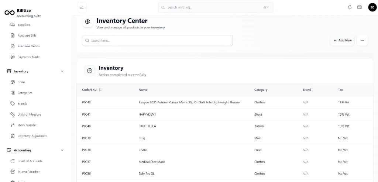Image resolution: width=378 pixels, height=182 pixels.
Task: Click the Bhuja category cell
Action: 258,114
